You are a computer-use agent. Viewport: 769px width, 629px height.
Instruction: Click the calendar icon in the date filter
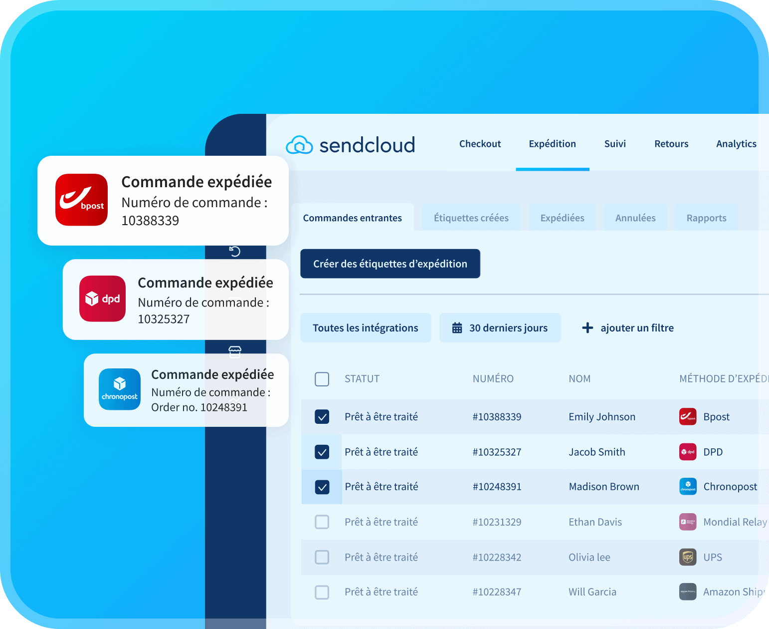coord(457,328)
